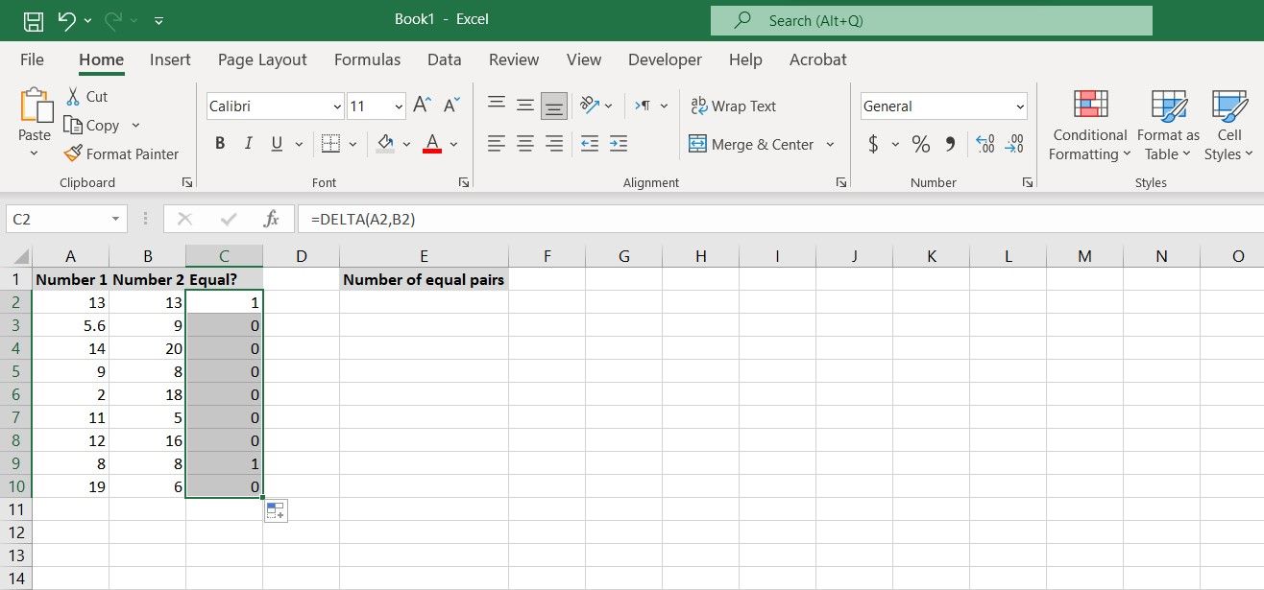
Task: Expand the Number Format dropdown showing General
Action: point(1020,106)
